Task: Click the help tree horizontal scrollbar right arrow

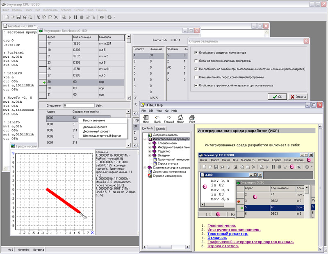Action: (x=187, y=247)
